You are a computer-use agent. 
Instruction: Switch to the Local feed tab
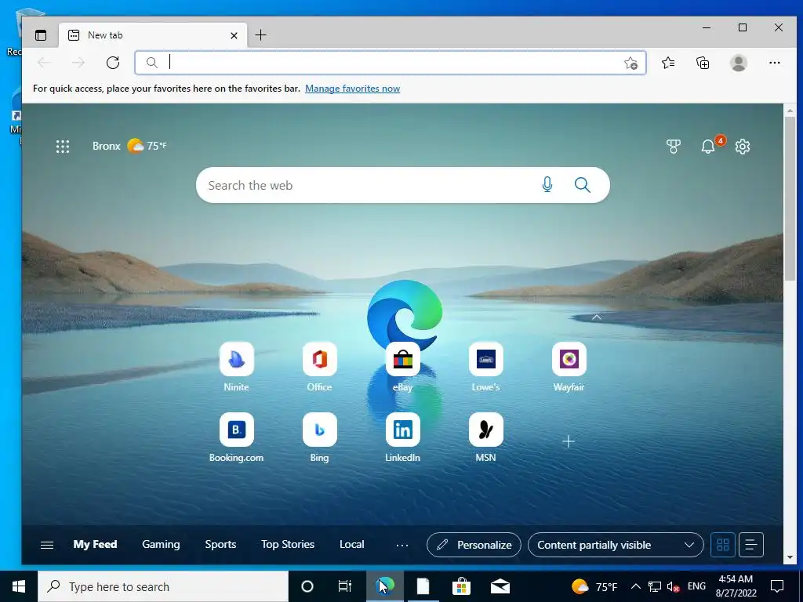click(352, 544)
